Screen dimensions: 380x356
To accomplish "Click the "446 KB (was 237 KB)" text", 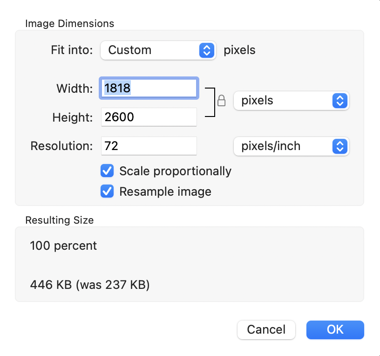I will pos(90,284).
